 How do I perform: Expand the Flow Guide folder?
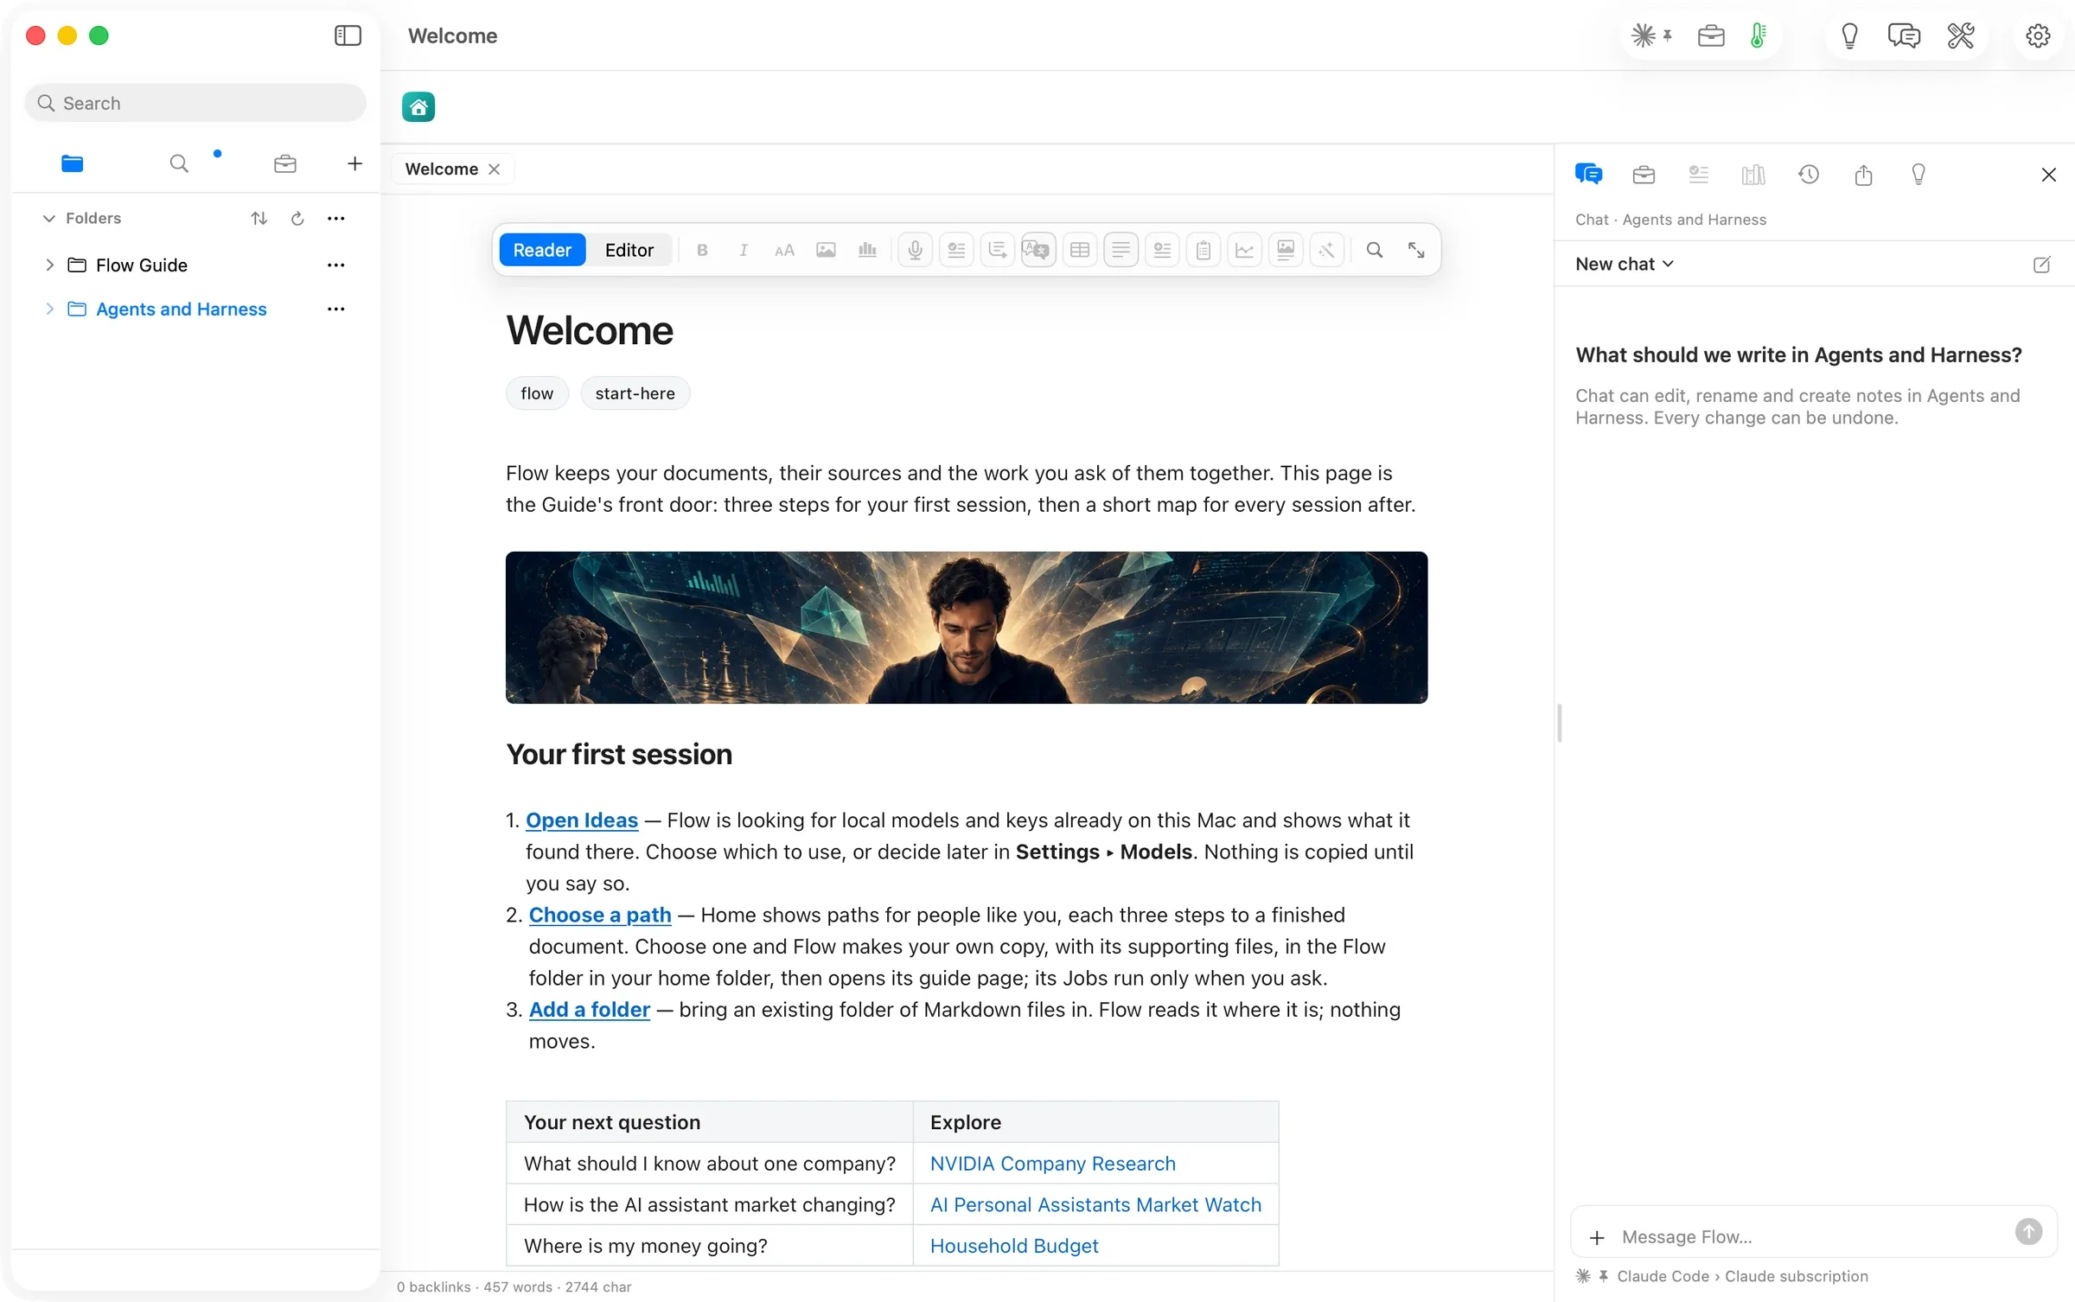tap(49, 265)
